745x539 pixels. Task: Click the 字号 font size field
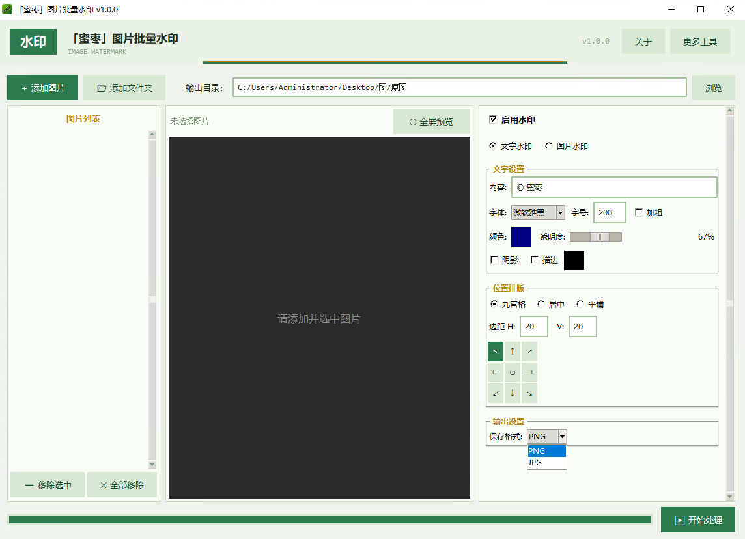[x=610, y=212]
